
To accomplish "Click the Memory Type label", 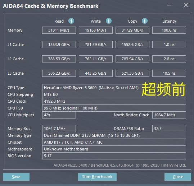I will click(19, 135).
